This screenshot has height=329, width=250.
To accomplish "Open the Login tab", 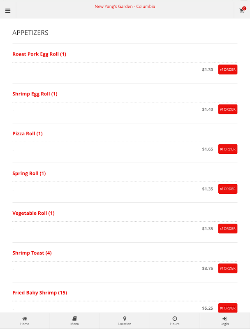I will tap(225, 321).
